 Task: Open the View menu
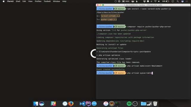pyautogui.click(x=30, y=1)
